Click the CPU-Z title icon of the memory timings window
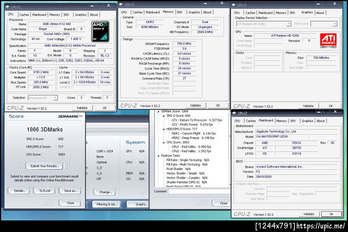The height and width of the screenshot is (232, 348). point(121,4)
